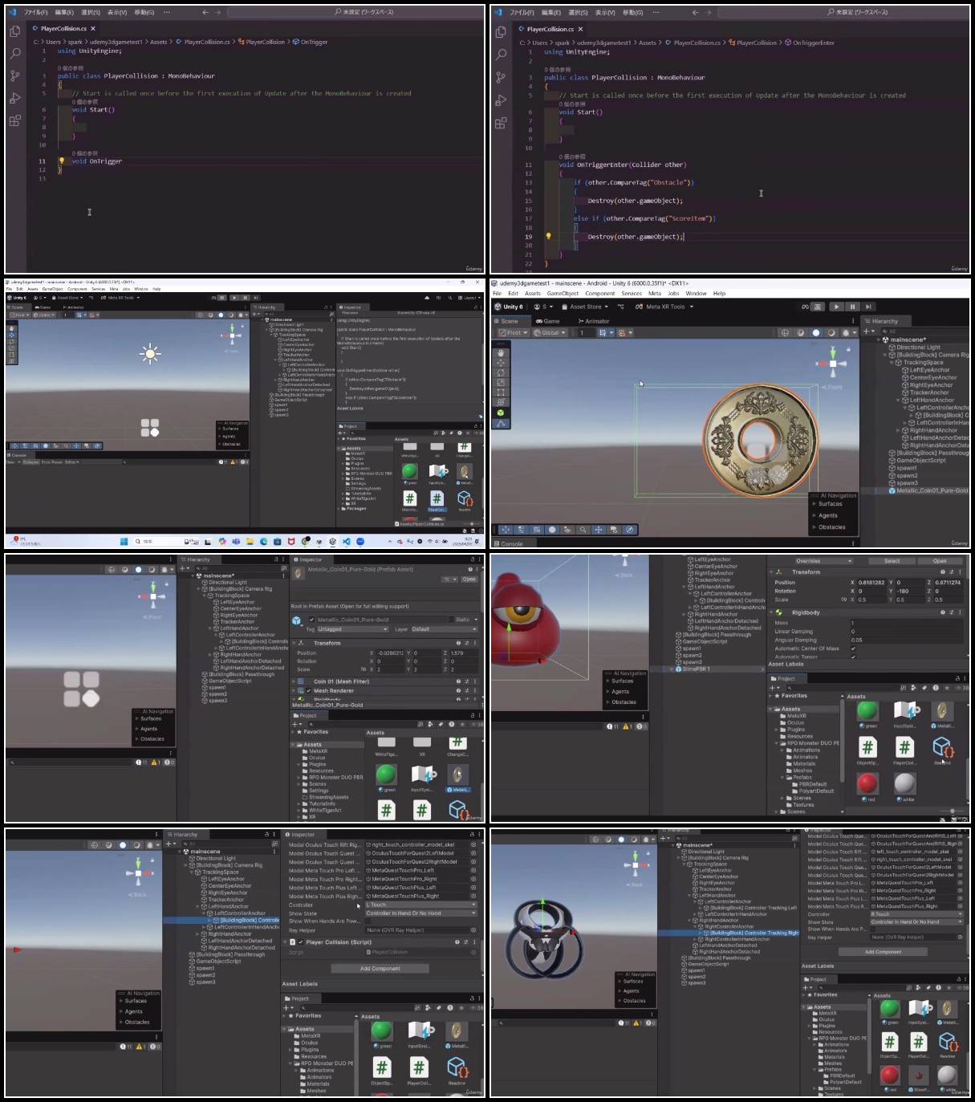Open Extensions in the editor with unfinished OnTrigger stub
Image resolution: width=975 pixels, height=1102 pixels.
coord(14,120)
